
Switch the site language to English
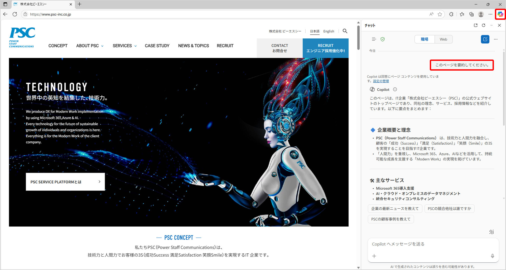[329, 31]
